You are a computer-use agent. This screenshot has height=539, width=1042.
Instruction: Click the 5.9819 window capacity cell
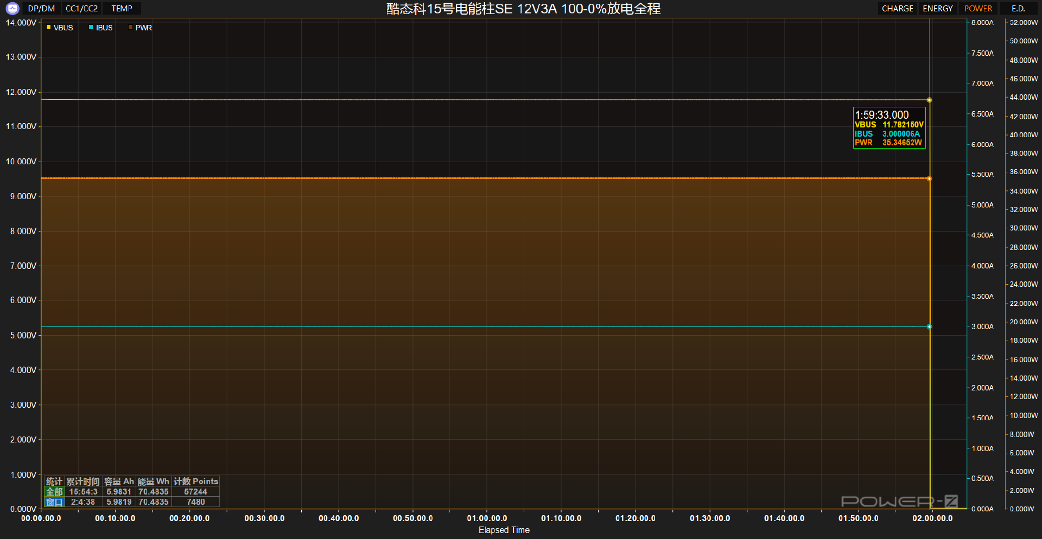(x=119, y=502)
